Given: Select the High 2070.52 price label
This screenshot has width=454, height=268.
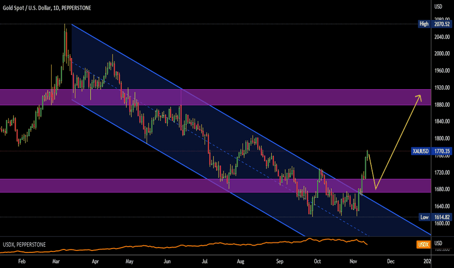Looking at the screenshot, I should pos(435,24).
